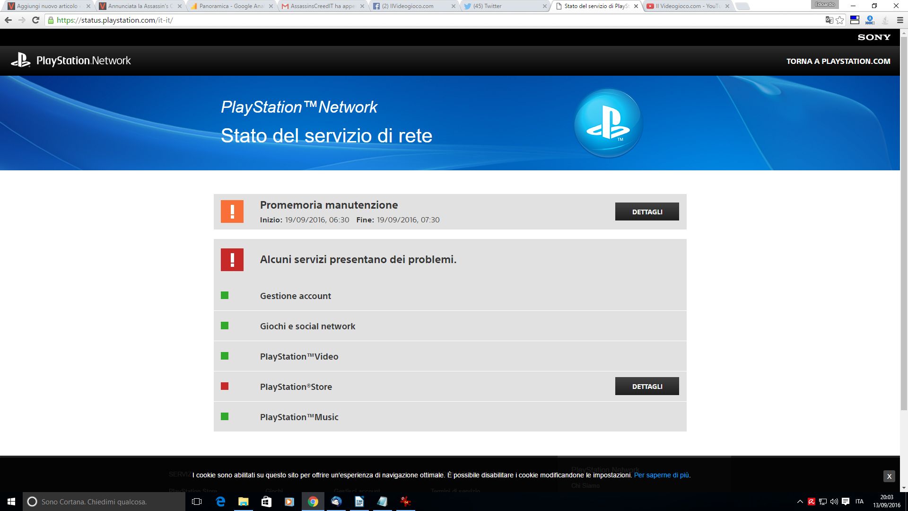
Task: Open the Chrome hamburger menu
Action: click(x=899, y=20)
